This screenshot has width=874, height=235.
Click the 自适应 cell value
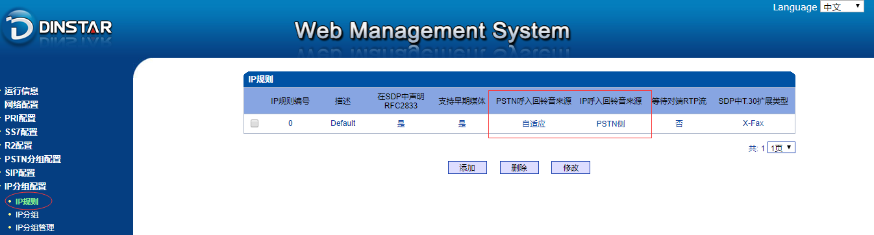point(534,123)
